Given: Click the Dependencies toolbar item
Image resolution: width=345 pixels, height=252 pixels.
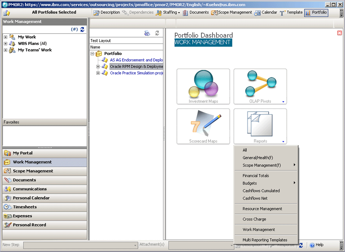Looking at the screenshot, I should 138,13.
